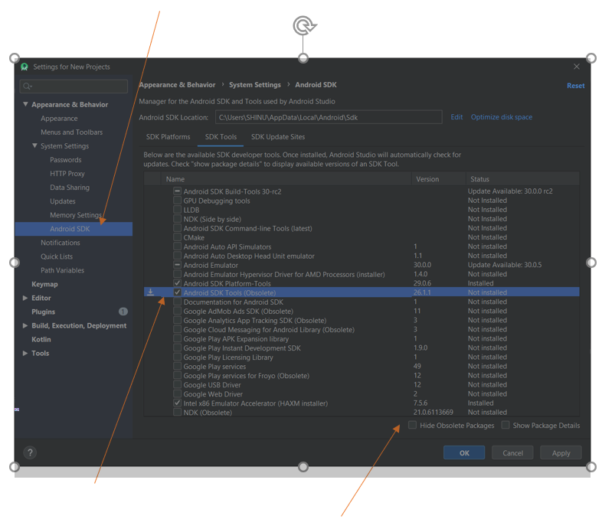Select the SDK Tools tab
This screenshot has width=602, height=519.
(x=221, y=137)
